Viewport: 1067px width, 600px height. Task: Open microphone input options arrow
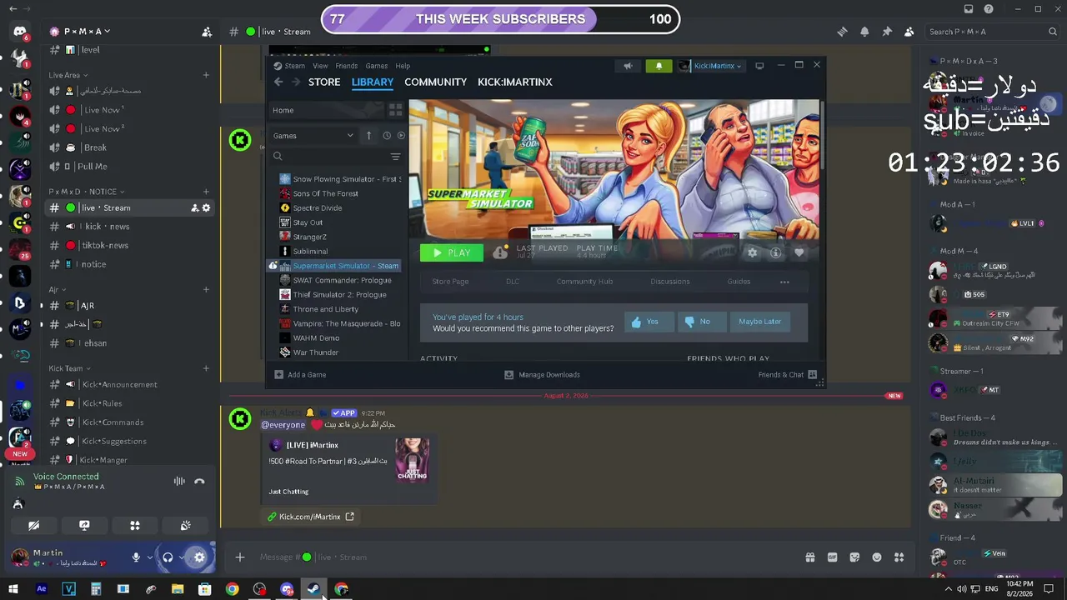click(150, 557)
